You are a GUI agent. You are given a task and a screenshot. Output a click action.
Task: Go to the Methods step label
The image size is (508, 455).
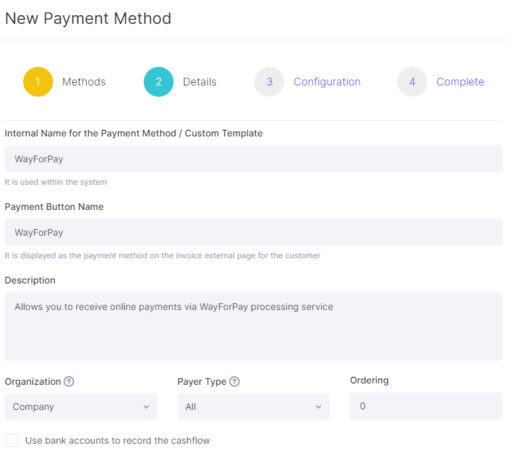(84, 81)
